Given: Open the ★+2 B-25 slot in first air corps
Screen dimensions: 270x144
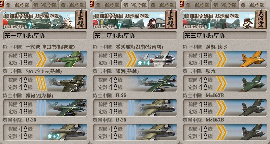Looking at the screenshot, I should (x=45, y=132).
